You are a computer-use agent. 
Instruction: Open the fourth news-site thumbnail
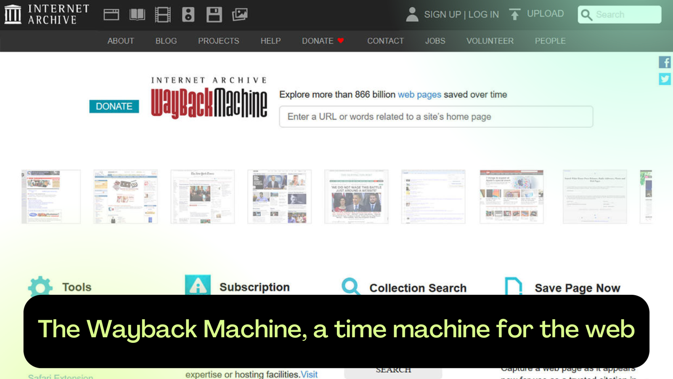[280, 197]
